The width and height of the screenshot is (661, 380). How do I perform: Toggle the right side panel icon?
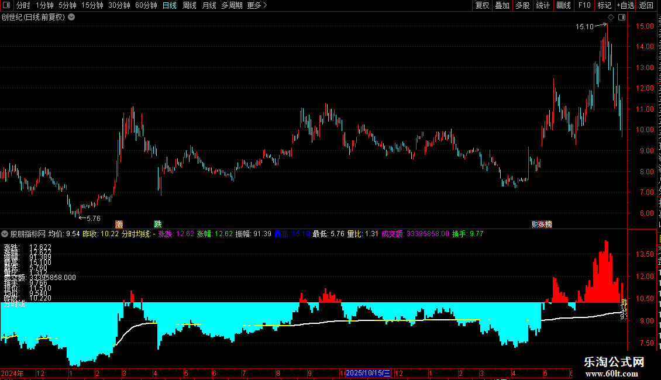coord(622,18)
